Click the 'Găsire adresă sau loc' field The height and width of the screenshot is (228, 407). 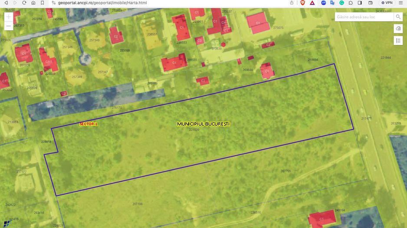pyautogui.click(x=364, y=17)
